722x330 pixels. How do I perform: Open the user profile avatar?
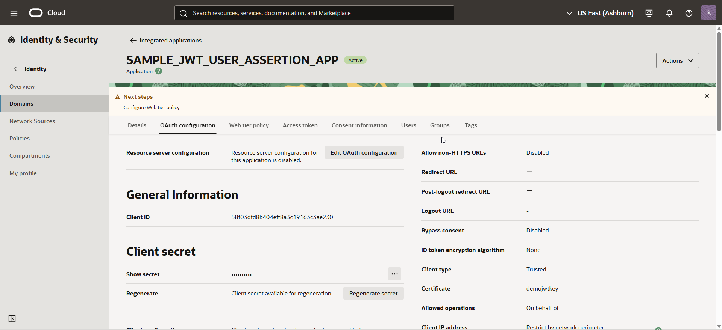pyautogui.click(x=708, y=13)
